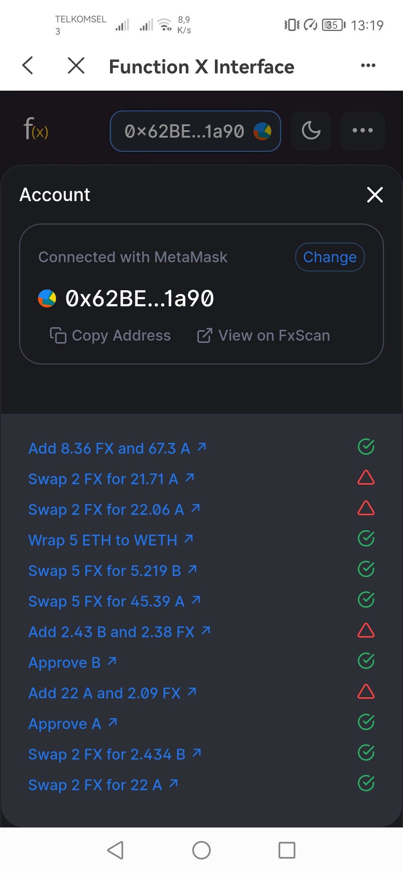Screen dimensions: 403x873
Task: Tap the f(x) logo
Action: tap(36, 128)
